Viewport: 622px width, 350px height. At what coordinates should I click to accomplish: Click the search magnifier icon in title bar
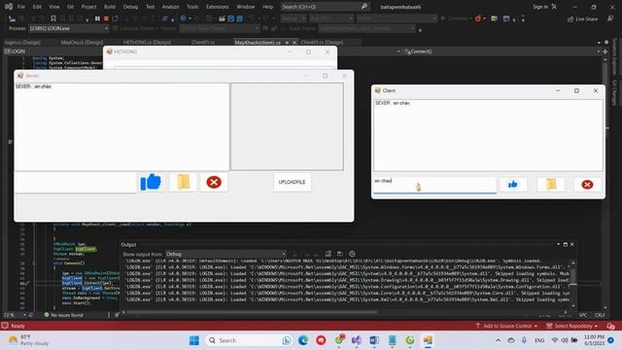(364, 7)
